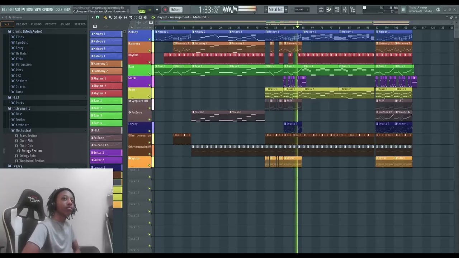Toggle the record button
Screen dimensions: 459x258
[x=165, y=10]
